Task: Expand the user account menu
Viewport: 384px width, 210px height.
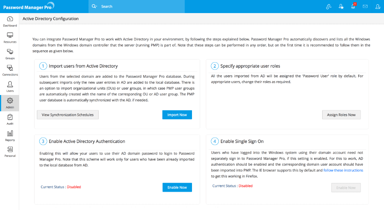Action: 377,6
